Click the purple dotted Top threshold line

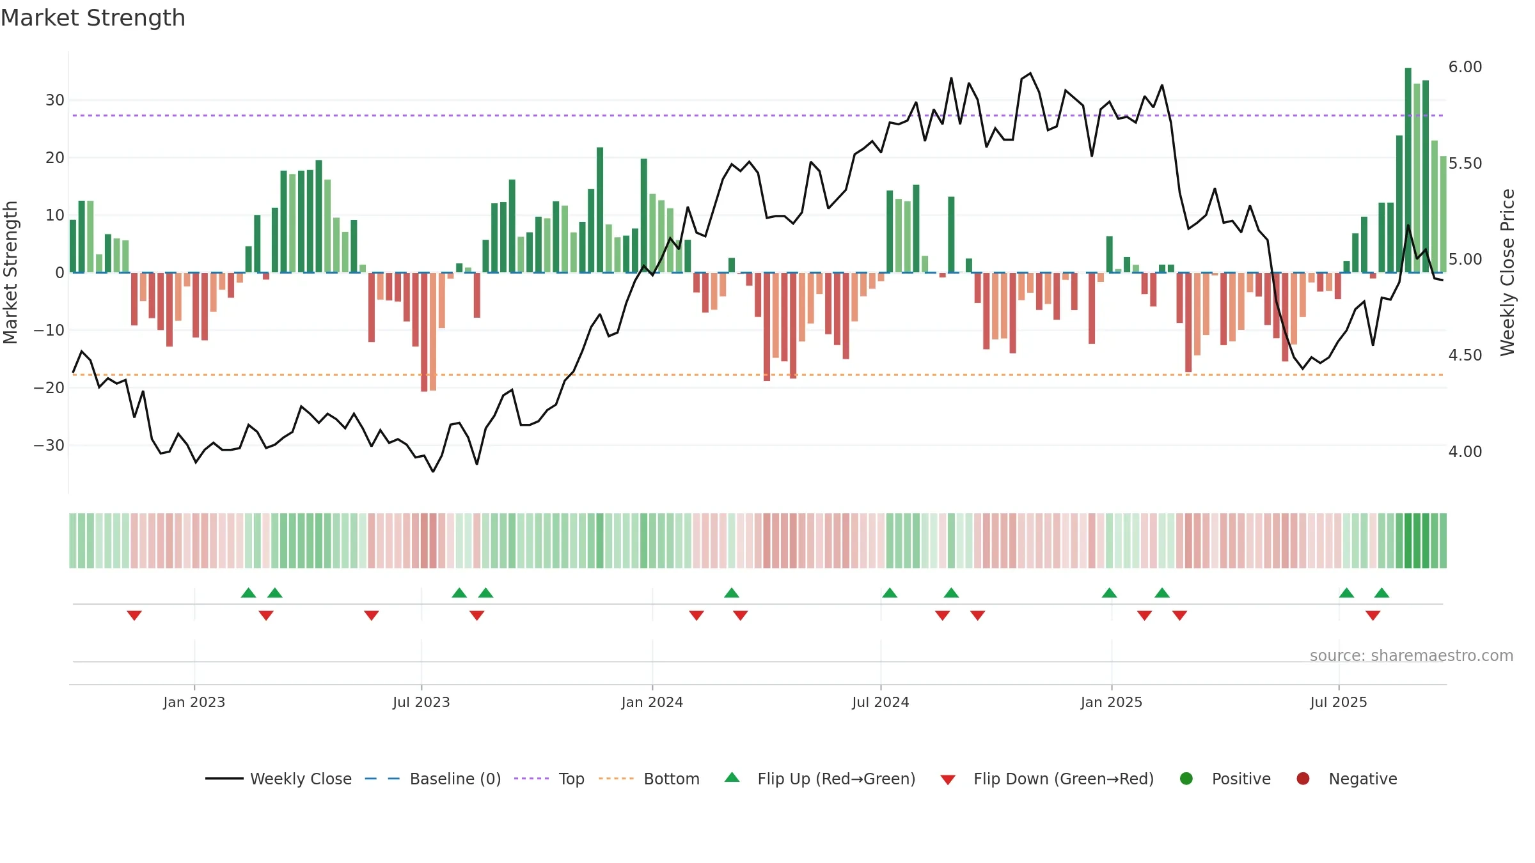(758, 116)
